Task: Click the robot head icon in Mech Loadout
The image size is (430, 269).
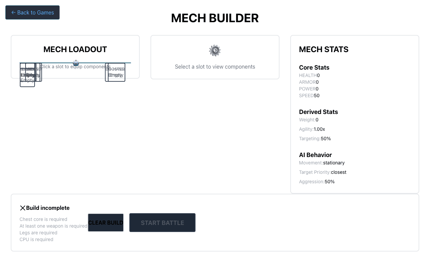Action: coord(76,63)
